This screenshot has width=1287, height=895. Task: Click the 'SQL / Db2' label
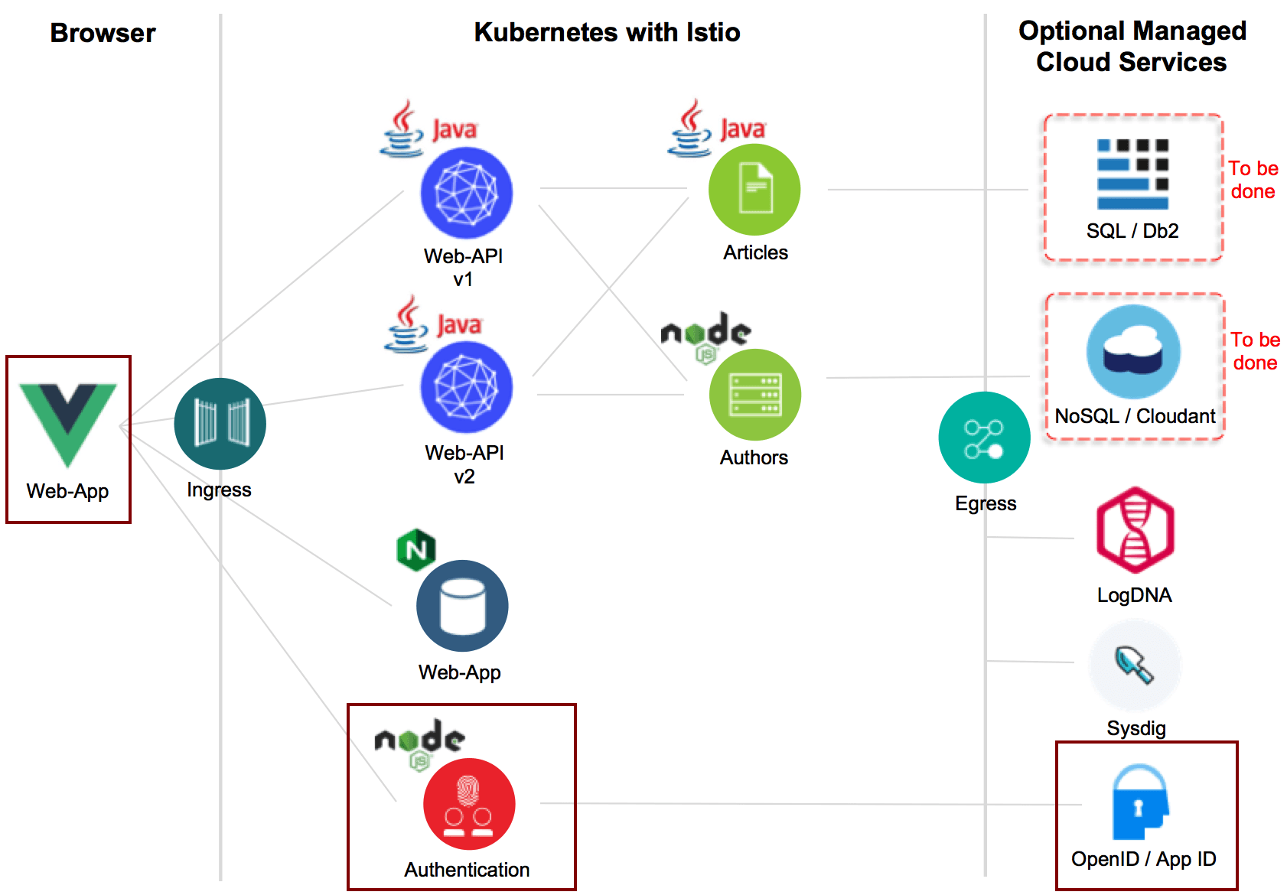[x=1132, y=231]
